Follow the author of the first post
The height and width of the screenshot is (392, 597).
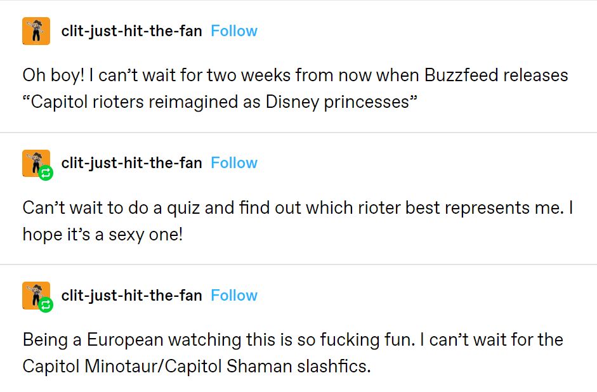pyautogui.click(x=234, y=31)
